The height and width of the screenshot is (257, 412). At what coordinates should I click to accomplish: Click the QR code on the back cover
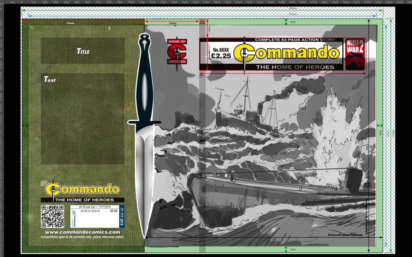pyautogui.click(x=52, y=216)
